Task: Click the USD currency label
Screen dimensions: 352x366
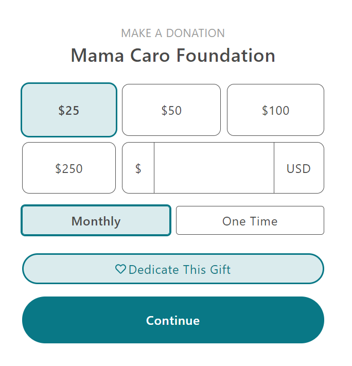Action: [x=298, y=168]
